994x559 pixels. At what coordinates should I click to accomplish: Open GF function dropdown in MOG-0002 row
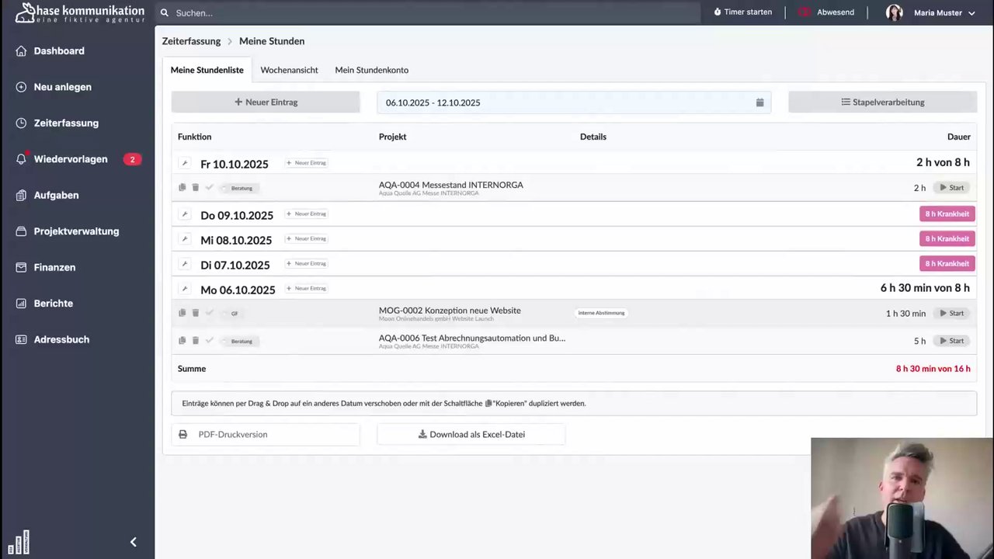tap(234, 314)
